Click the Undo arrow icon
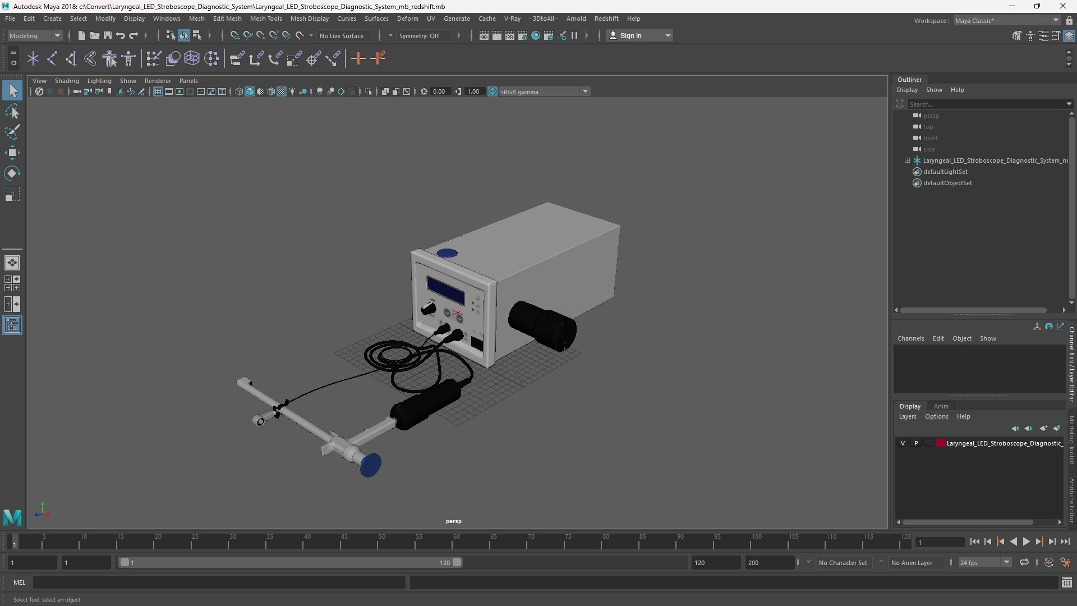Image resolution: width=1077 pixels, height=606 pixels. [x=121, y=35]
